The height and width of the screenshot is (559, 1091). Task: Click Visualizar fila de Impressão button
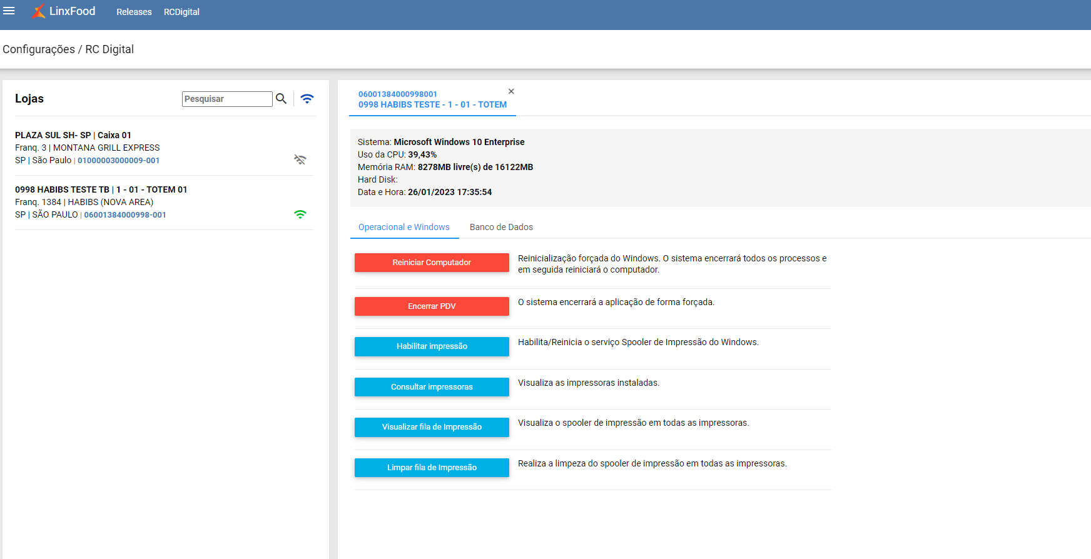coord(432,427)
